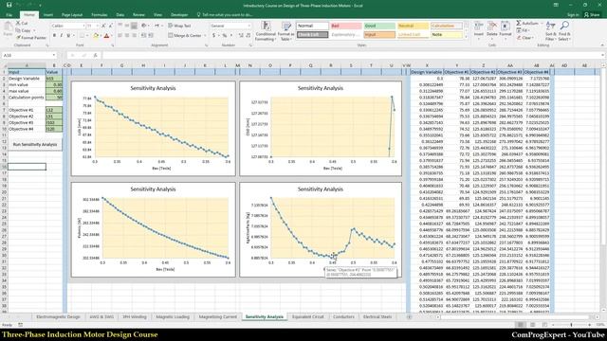Toggle Underline formatting
Image resolution: width=607 pixels, height=341 pixels.
pos(68,36)
